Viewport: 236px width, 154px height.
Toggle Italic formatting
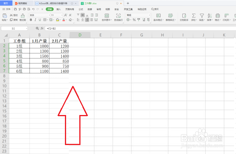tap(35, 20)
